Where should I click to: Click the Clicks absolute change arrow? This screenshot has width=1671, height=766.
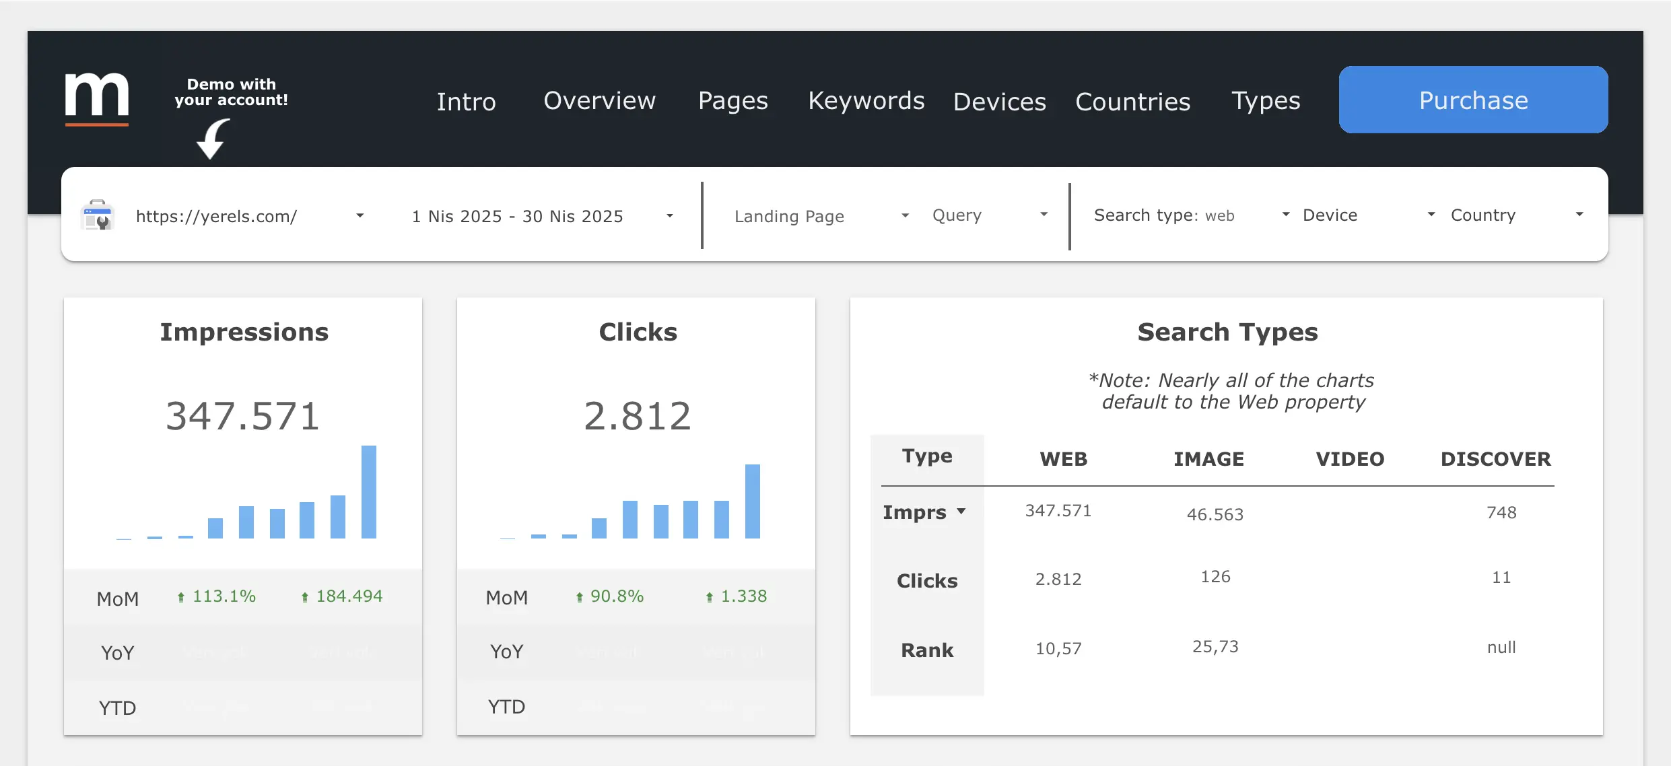click(x=709, y=597)
